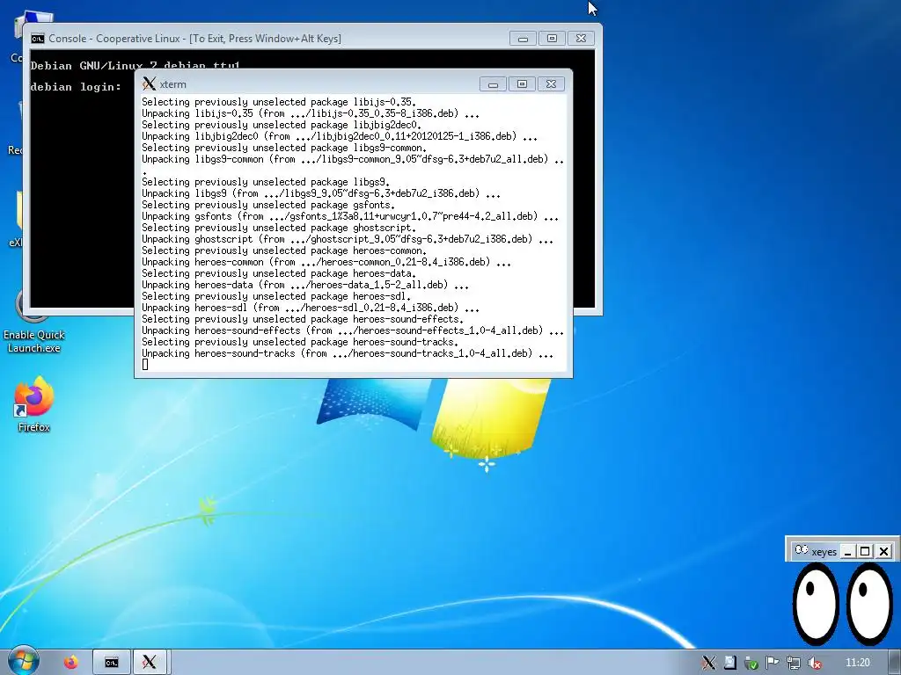Click line 'Selecting previously unselected package libgs9.'
The image size is (901, 675).
pos(266,182)
